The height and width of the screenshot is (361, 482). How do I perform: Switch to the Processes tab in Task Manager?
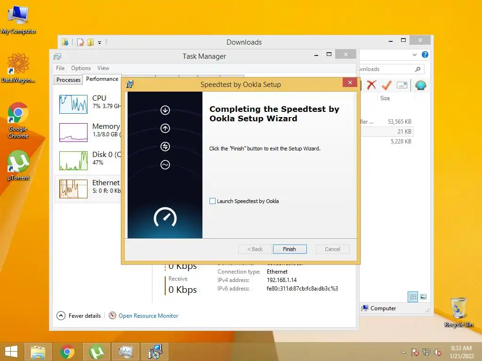[68, 79]
